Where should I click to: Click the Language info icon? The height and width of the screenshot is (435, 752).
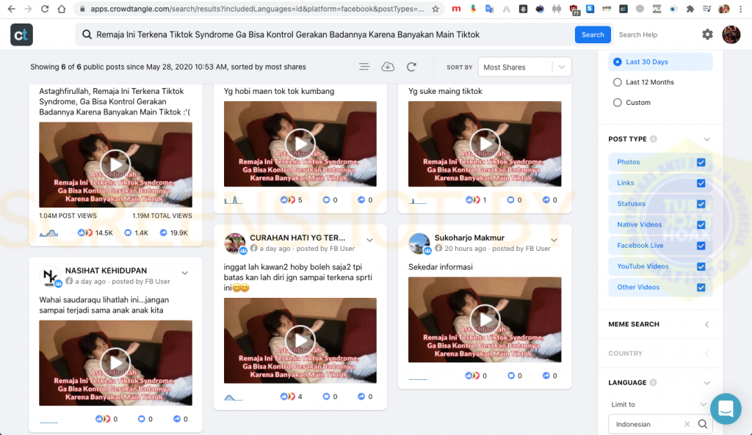tap(653, 382)
